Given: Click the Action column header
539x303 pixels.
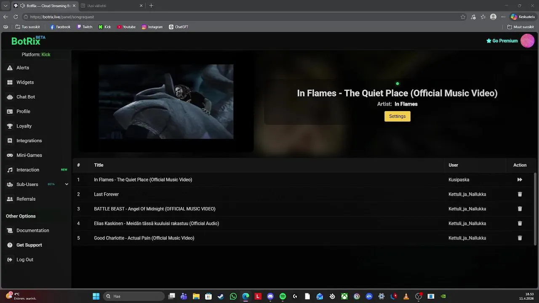Looking at the screenshot, I should (520, 165).
